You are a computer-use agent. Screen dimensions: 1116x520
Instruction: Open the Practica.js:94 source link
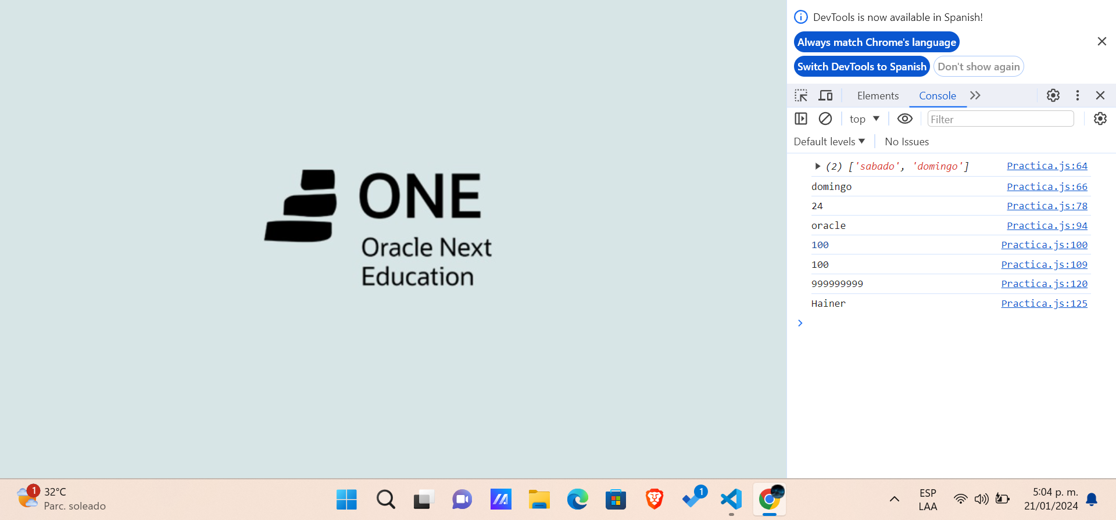coord(1047,225)
